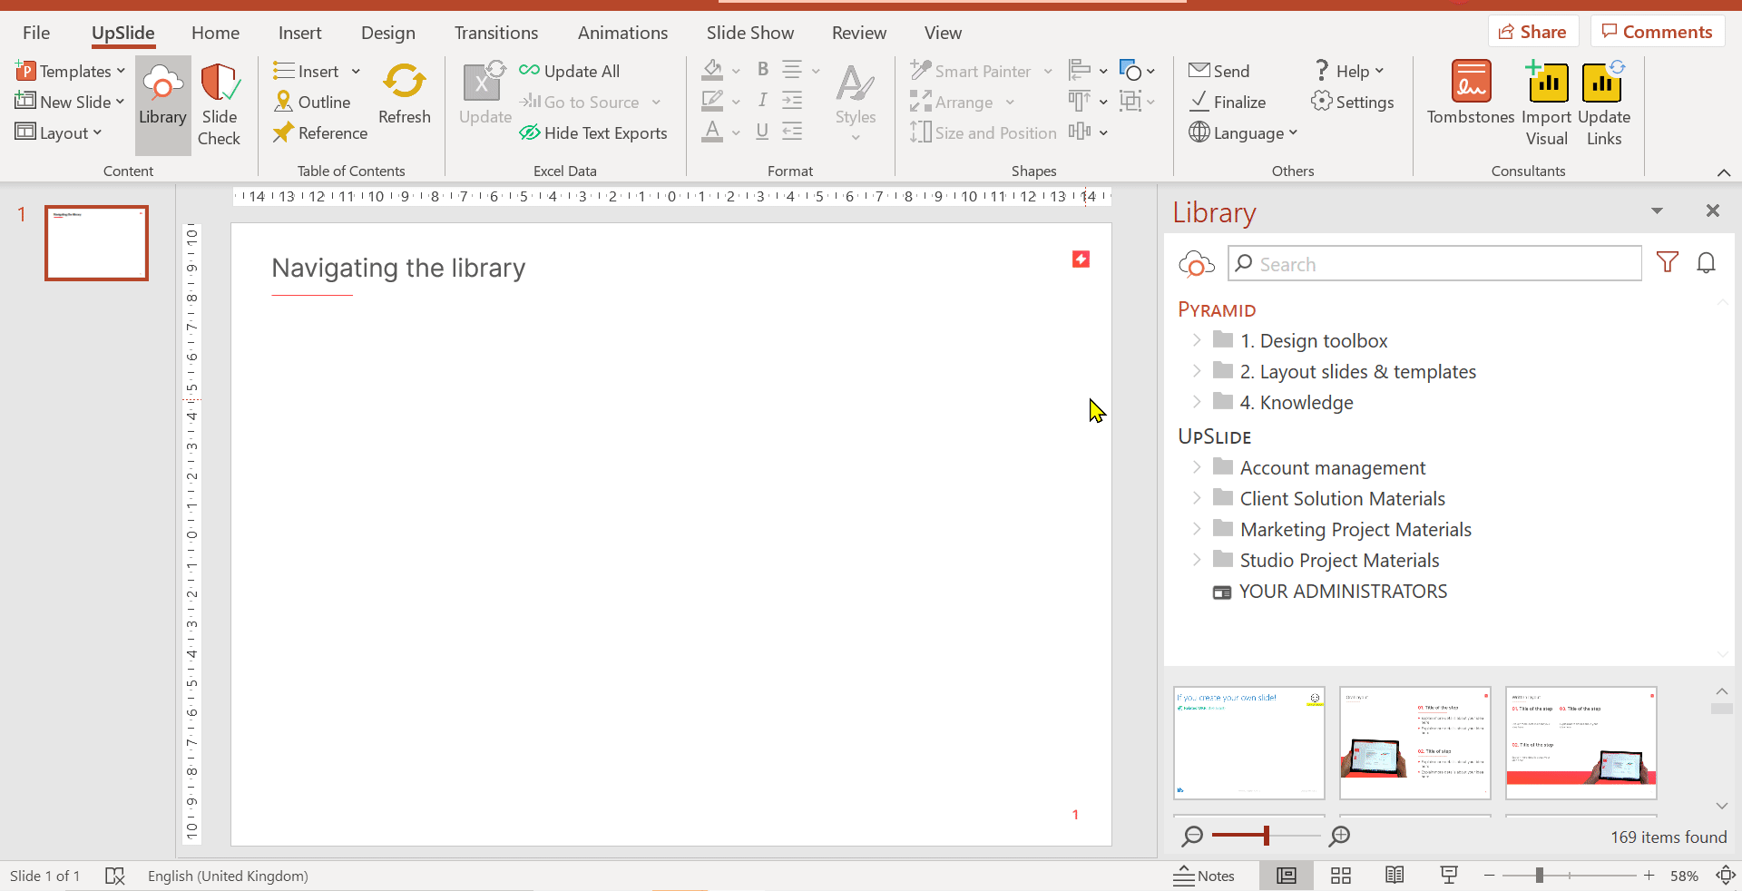Click the spell check status bar icon
This screenshot has width=1742, height=891.
click(114, 876)
